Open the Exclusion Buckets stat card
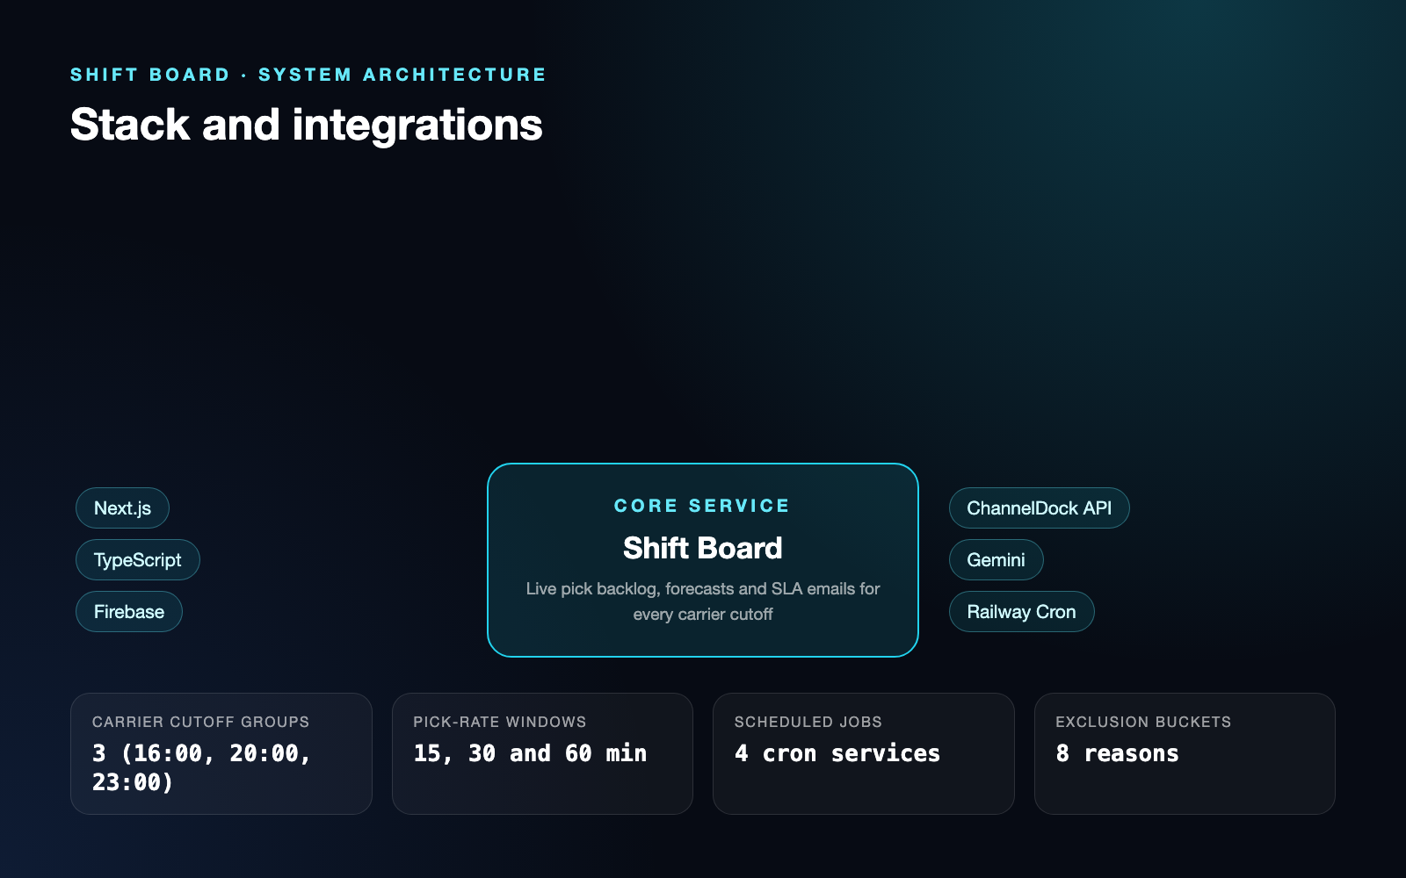Viewport: 1406px width, 878px height. (1185, 754)
